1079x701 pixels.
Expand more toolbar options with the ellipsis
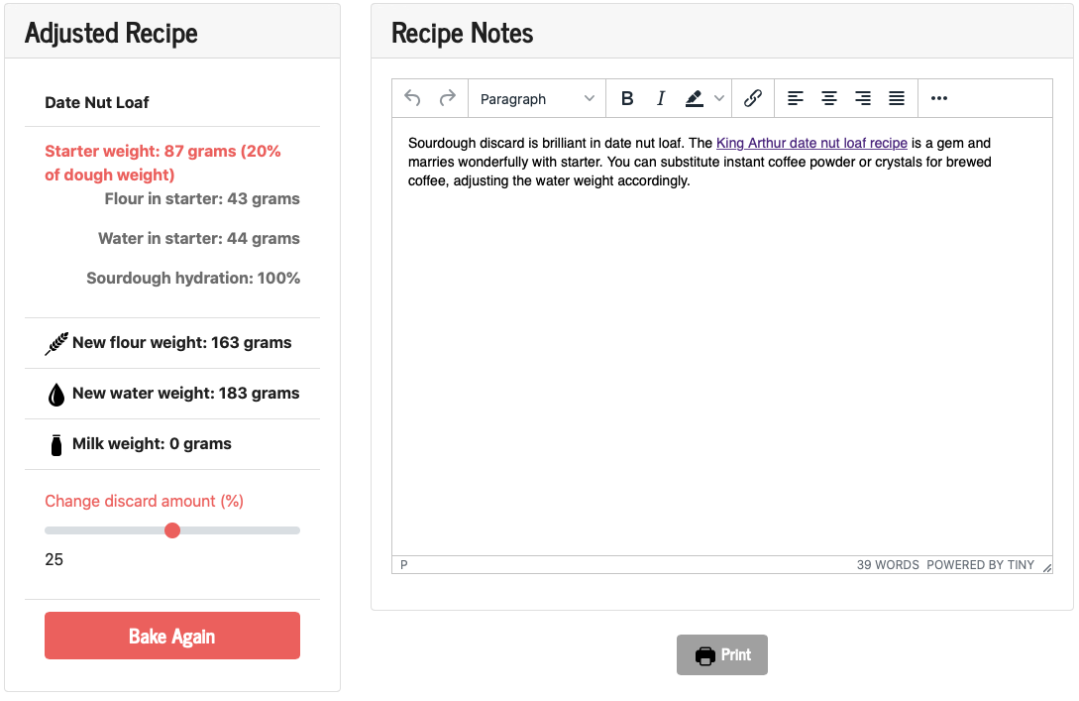pos(938,98)
